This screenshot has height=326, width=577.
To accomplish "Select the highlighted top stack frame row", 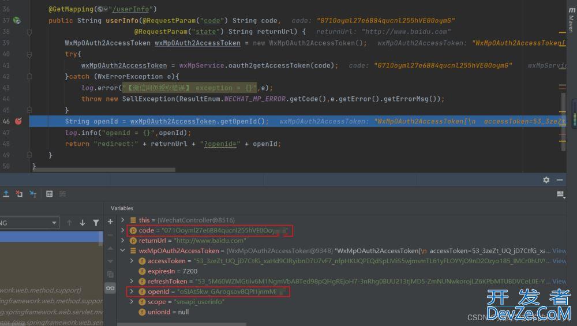I will click(x=49, y=236).
